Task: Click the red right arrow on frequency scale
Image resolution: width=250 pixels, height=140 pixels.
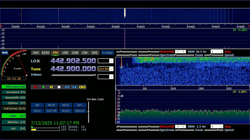Action: (249, 26)
